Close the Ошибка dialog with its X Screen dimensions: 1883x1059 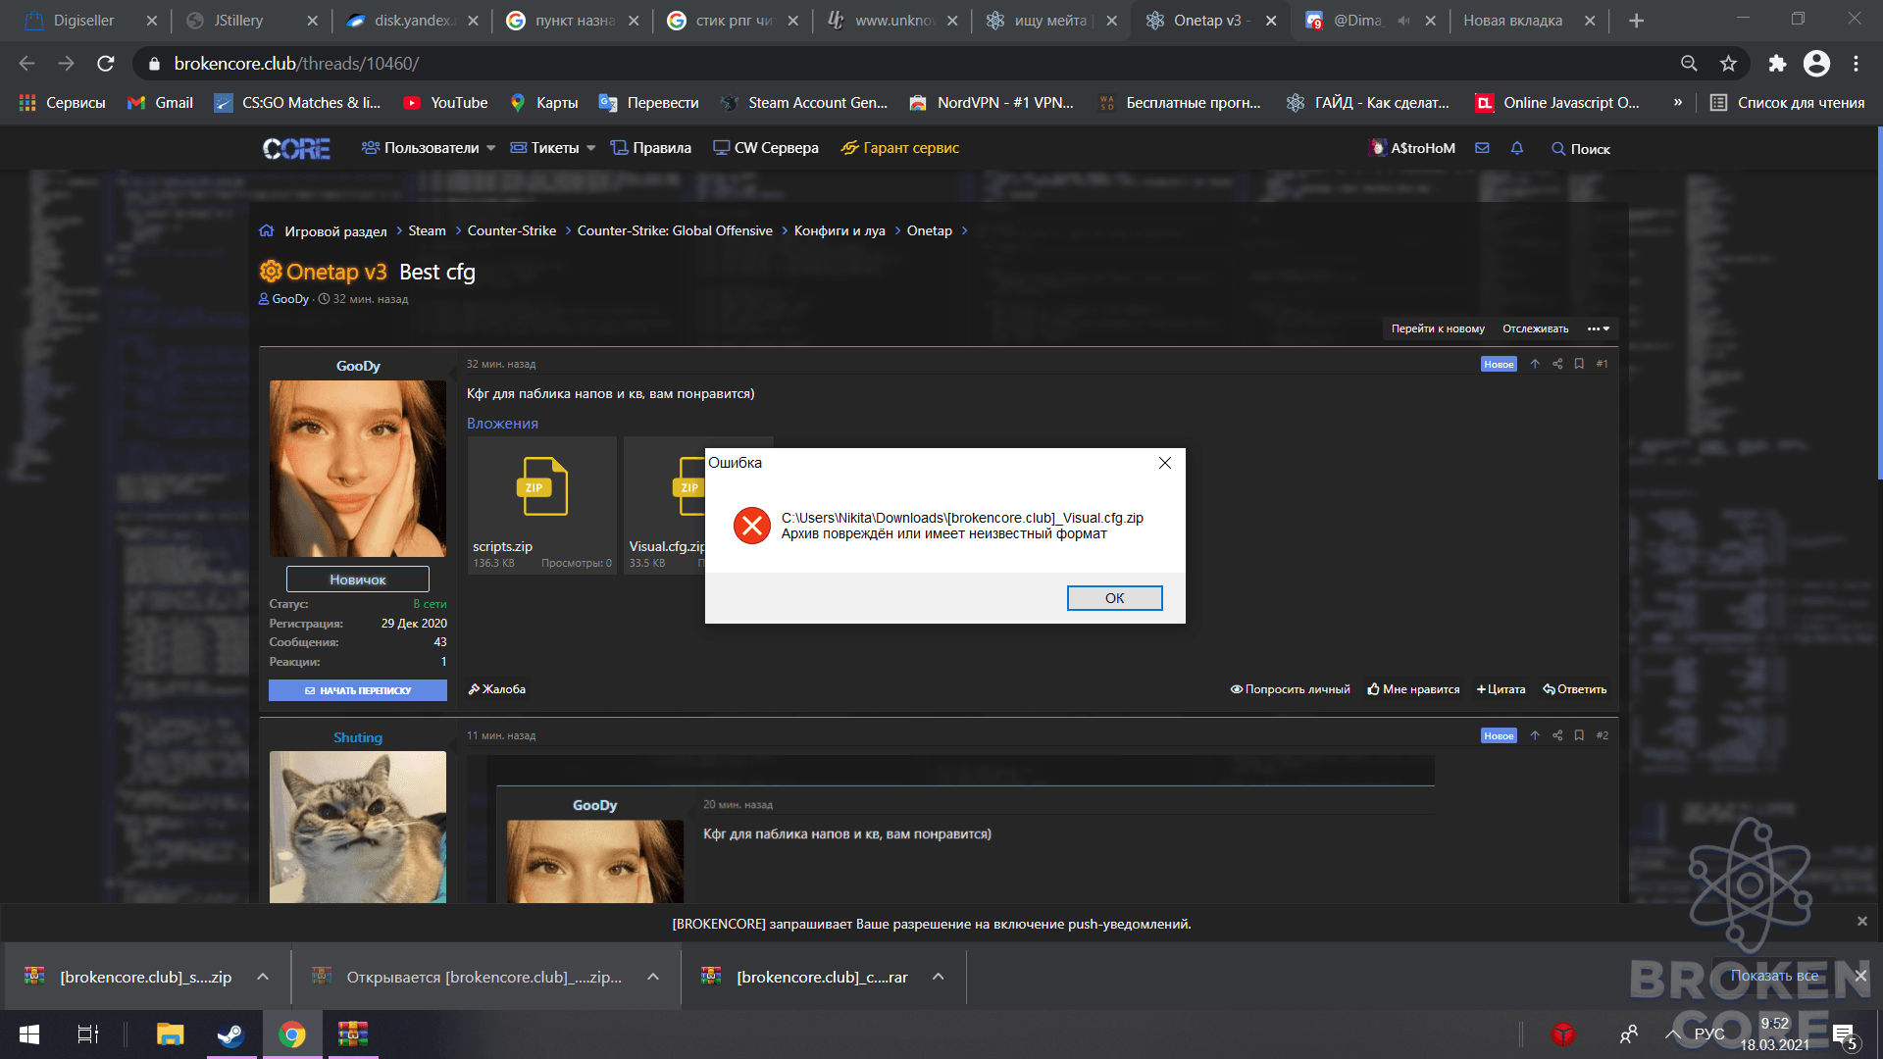point(1165,463)
